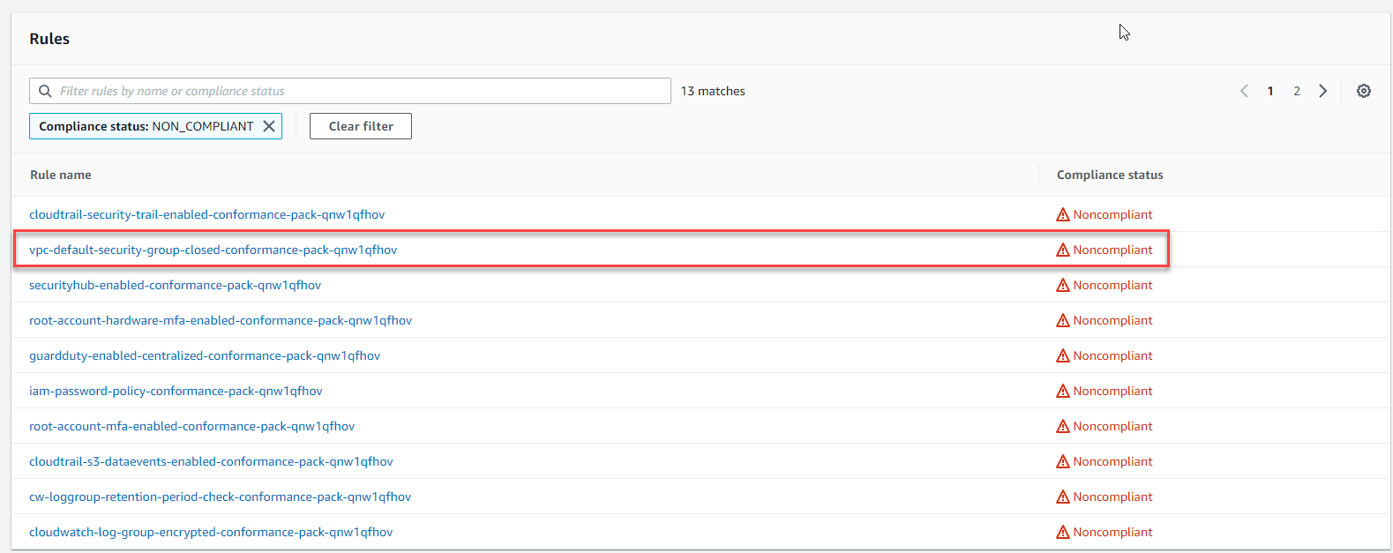Open cloudwatch-log-group-encrypted rule link
Screen dimensions: 1393x553
tap(211, 532)
